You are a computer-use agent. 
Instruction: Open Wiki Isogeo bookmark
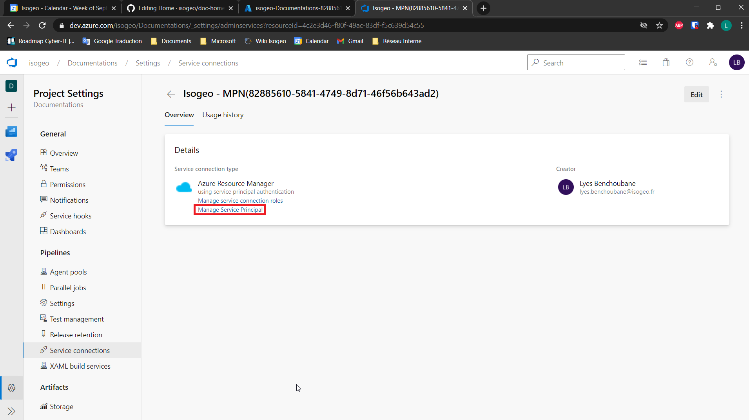[x=265, y=41]
